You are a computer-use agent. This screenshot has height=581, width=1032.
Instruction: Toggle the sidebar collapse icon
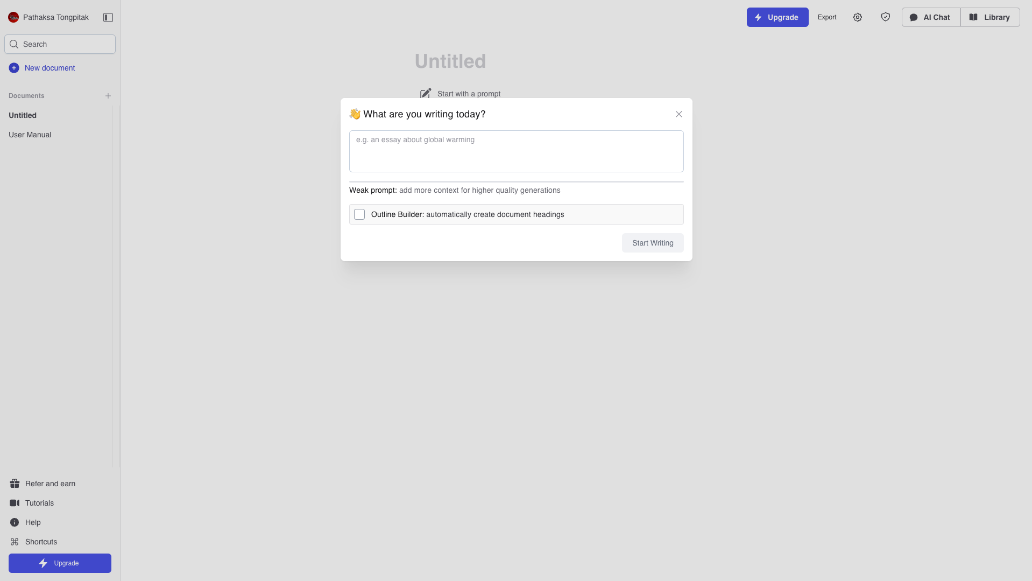(x=108, y=17)
